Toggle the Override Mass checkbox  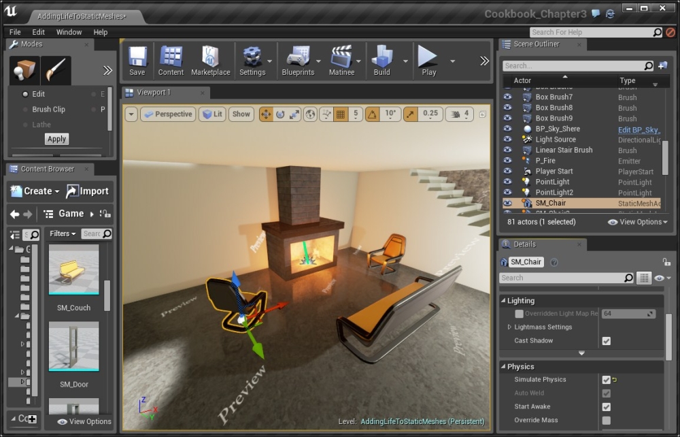(607, 421)
